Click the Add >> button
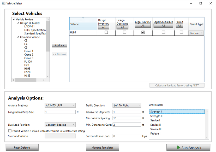This screenshot has width=216, height=152. [x=59, y=45]
